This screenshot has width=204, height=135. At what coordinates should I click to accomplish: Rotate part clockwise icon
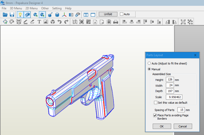[174, 22]
